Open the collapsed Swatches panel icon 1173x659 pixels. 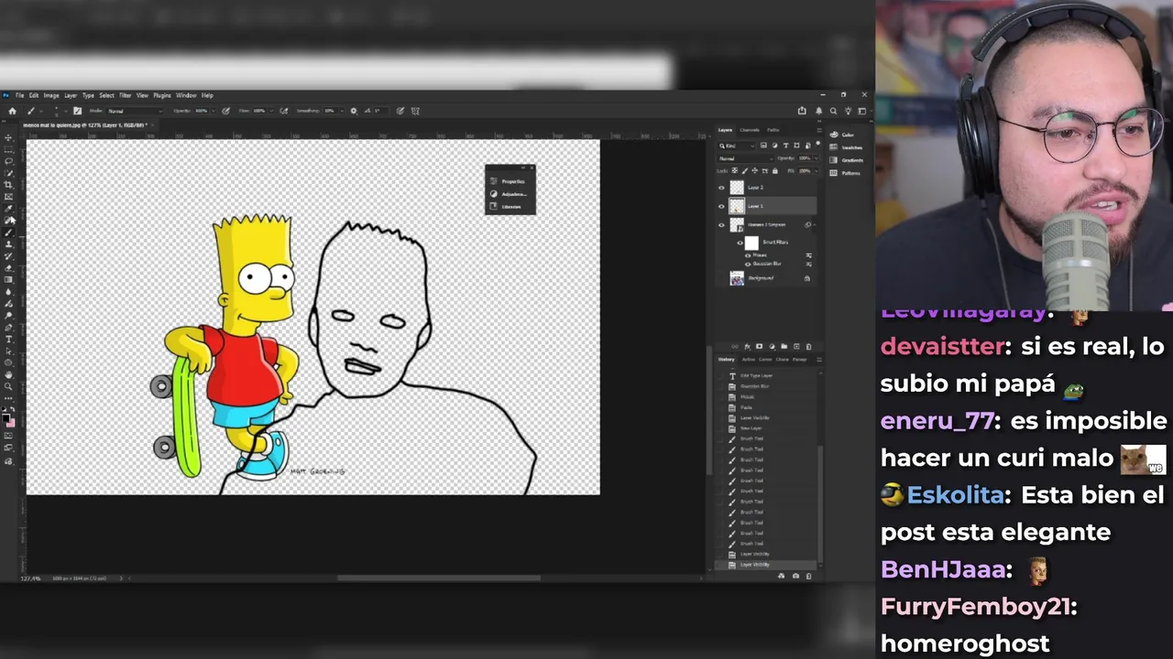coord(833,147)
